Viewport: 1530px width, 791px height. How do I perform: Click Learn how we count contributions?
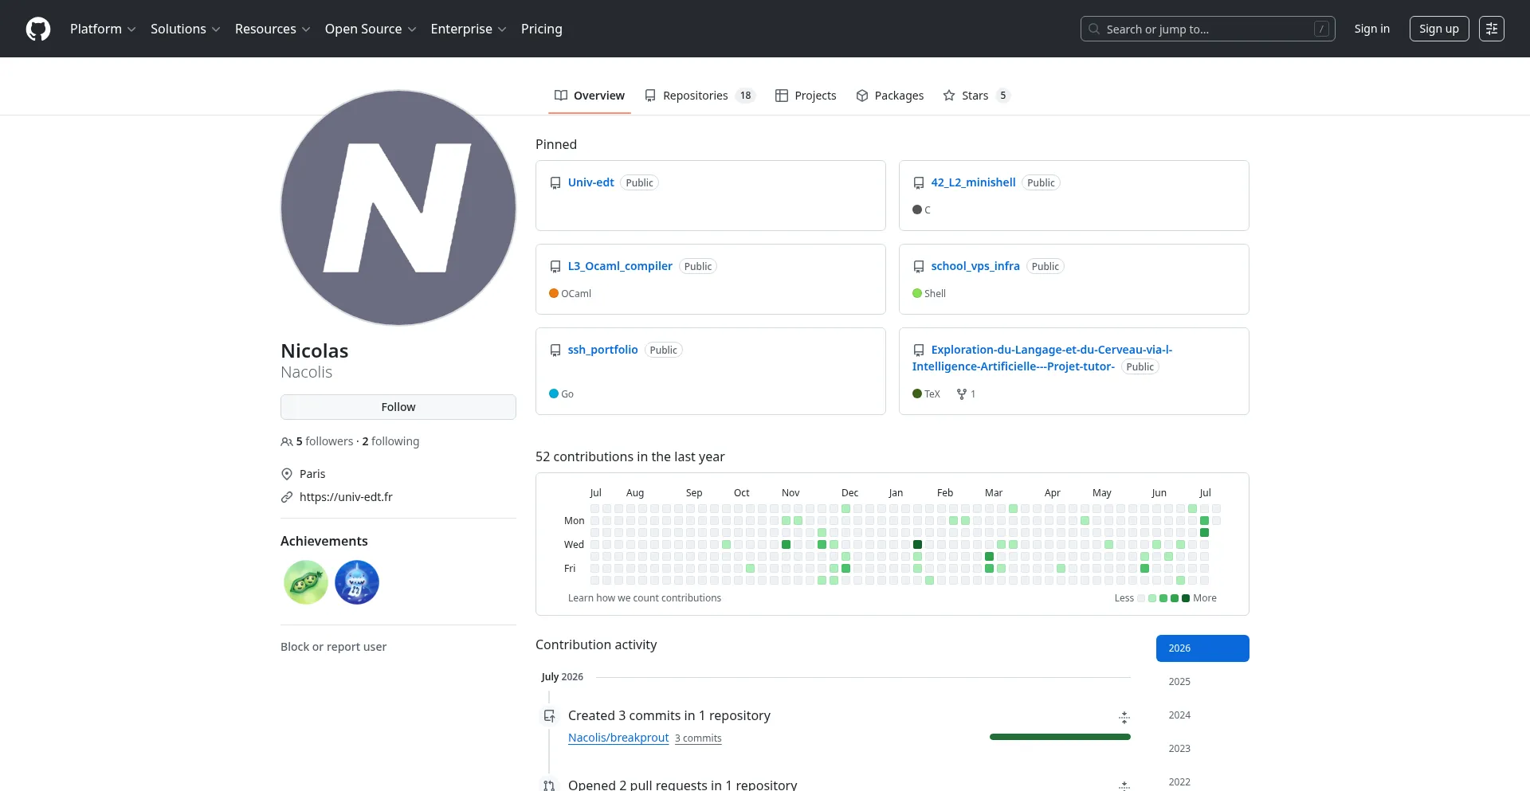tap(645, 598)
